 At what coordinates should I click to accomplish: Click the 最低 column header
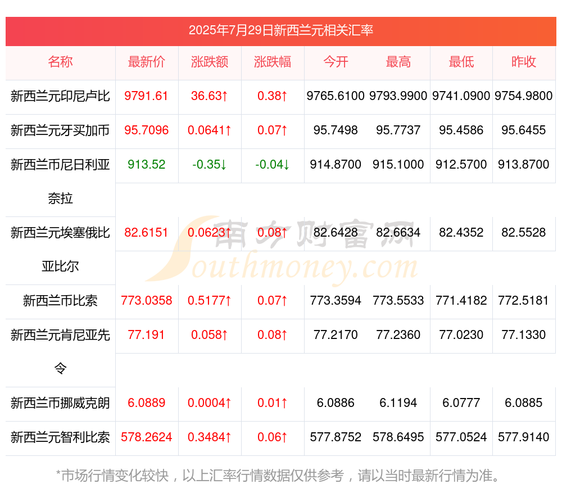tap(461, 62)
